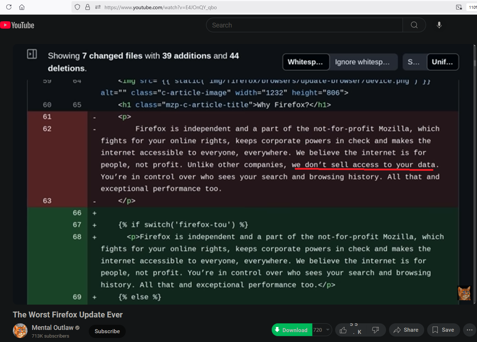Viewport: 477px width, 342px height.
Task: Click the search magnifier button
Action: pyautogui.click(x=414, y=25)
